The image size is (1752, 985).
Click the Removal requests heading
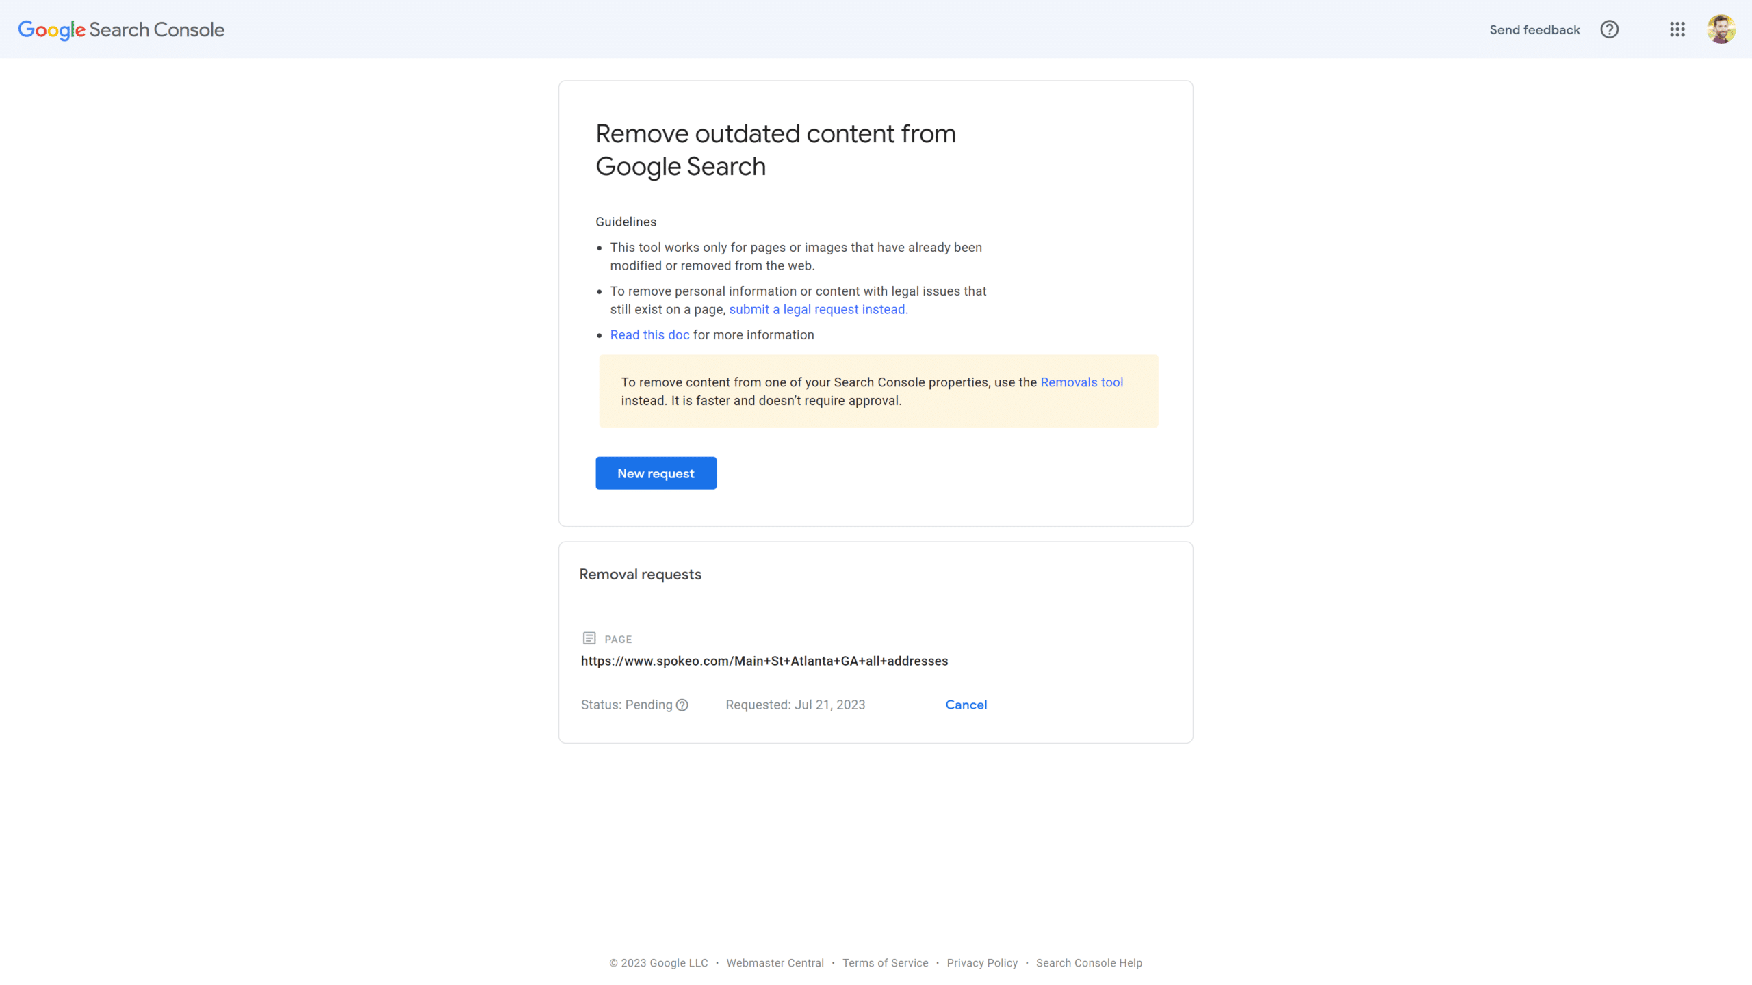640,575
